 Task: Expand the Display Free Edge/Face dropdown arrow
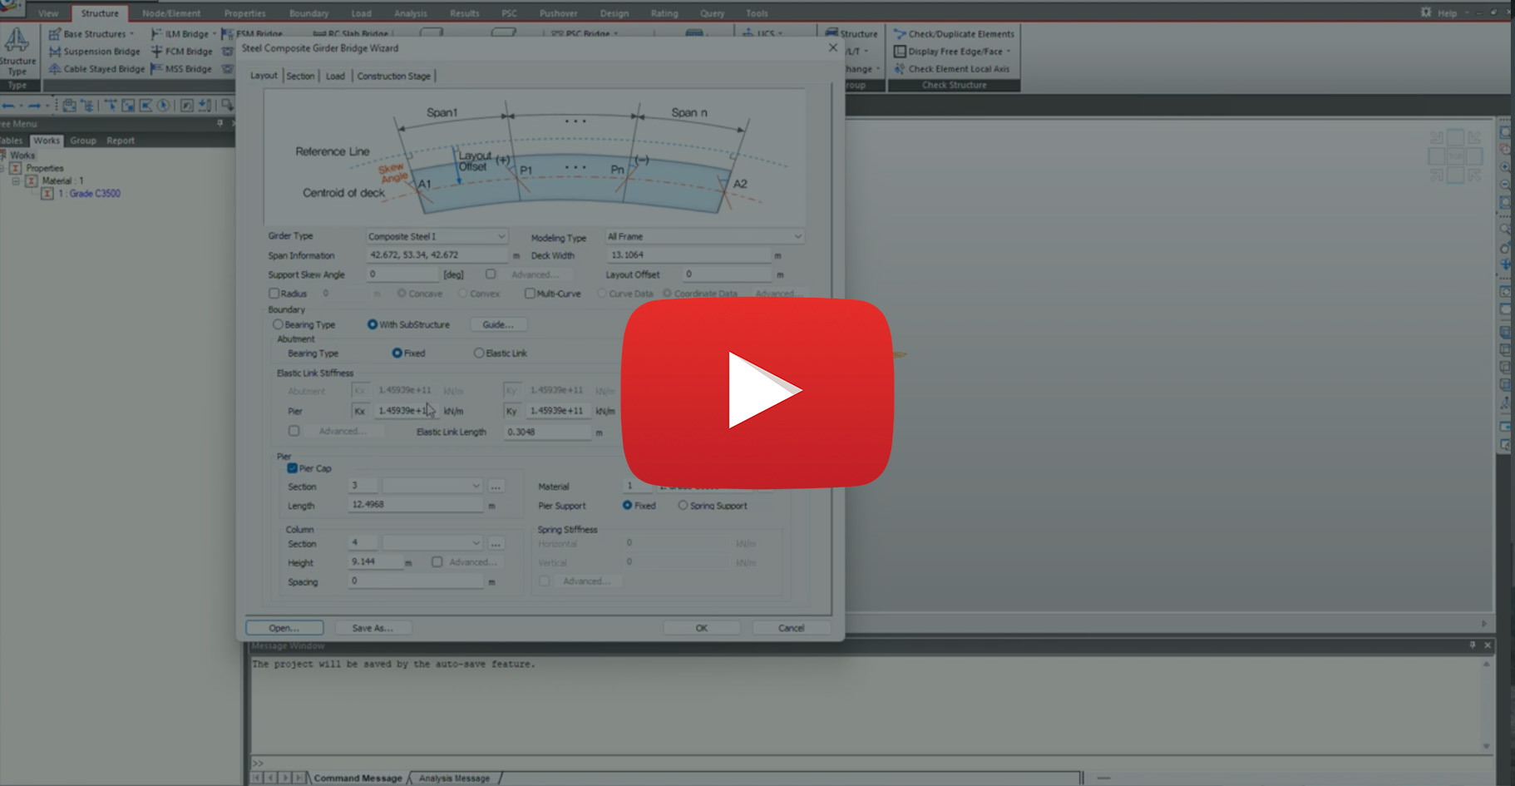pos(1009,52)
